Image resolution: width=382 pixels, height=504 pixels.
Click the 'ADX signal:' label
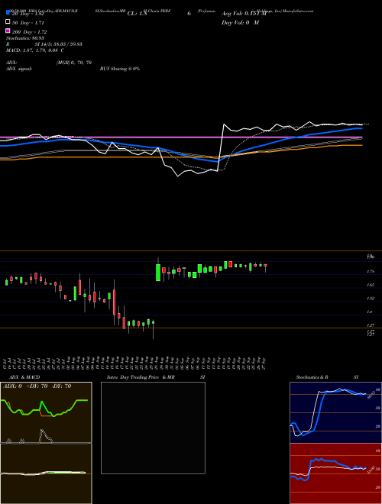tap(19, 69)
